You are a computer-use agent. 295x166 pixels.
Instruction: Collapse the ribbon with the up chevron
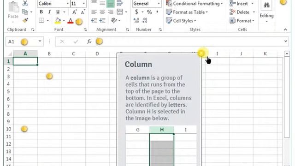285,30
